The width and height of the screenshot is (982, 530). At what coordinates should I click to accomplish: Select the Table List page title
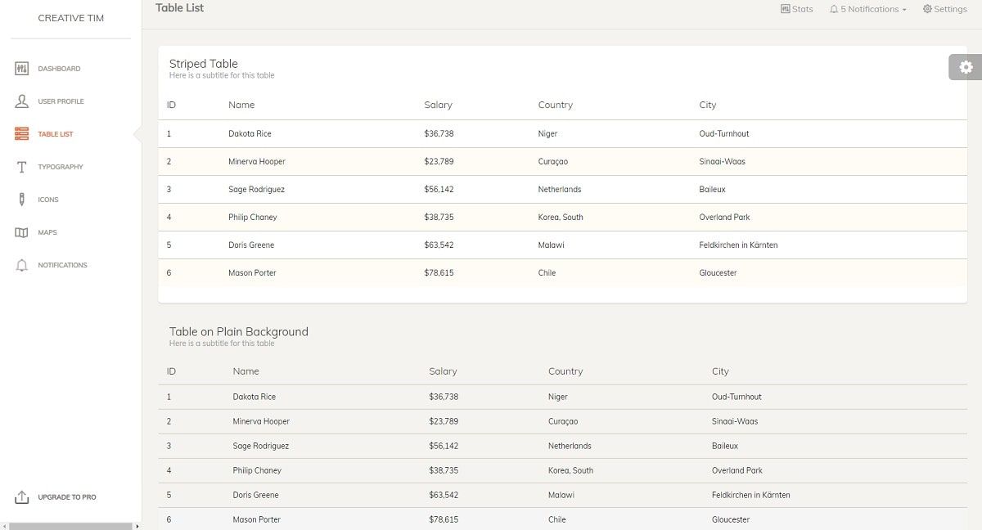coord(179,7)
